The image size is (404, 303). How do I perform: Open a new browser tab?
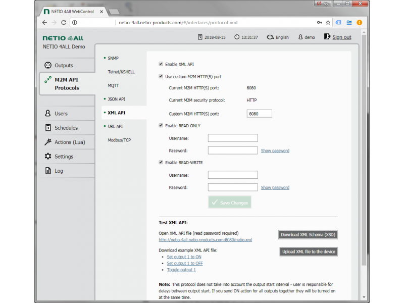[x=114, y=12]
